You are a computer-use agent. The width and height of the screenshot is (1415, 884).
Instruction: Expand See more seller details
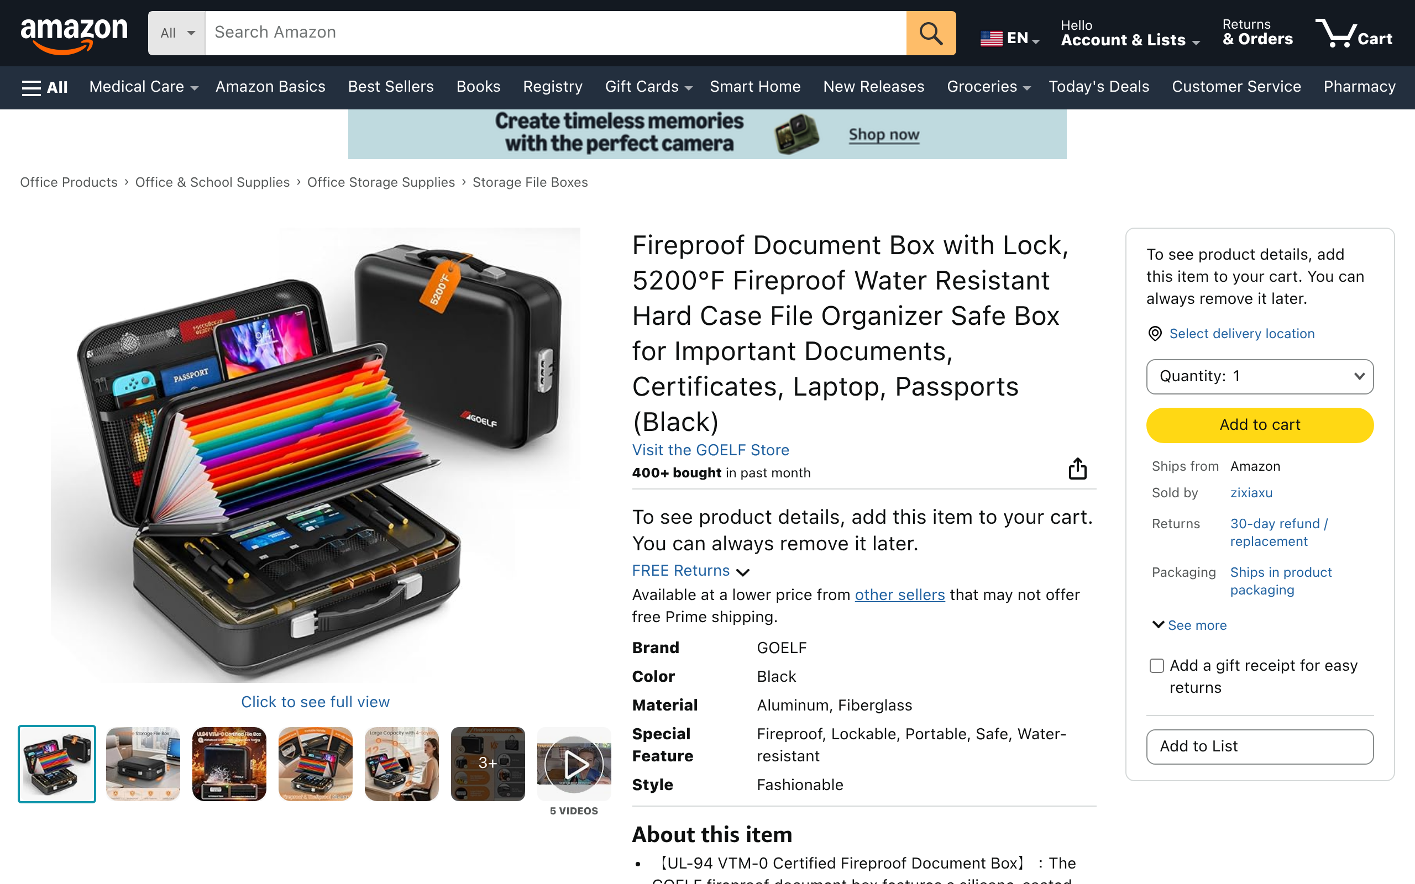[x=1189, y=625]
